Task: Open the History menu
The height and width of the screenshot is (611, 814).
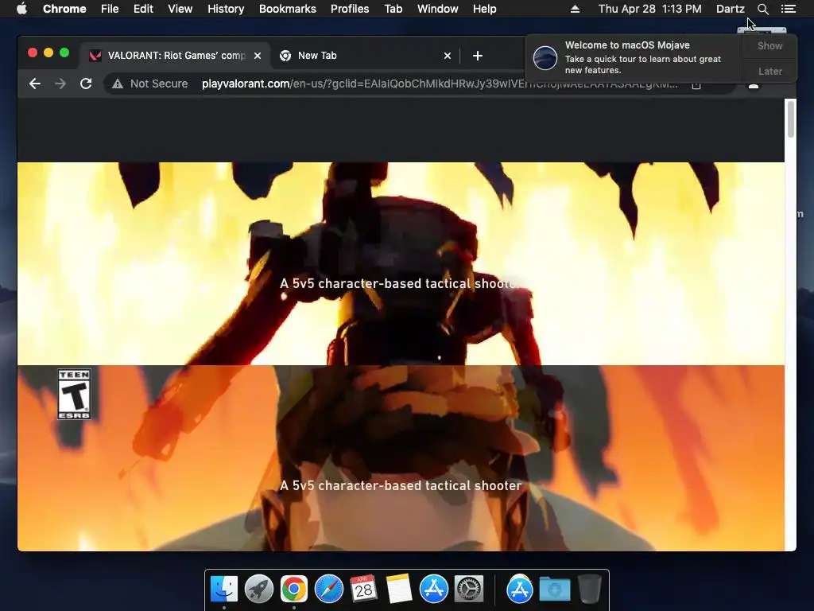Action: click(226, 9)
